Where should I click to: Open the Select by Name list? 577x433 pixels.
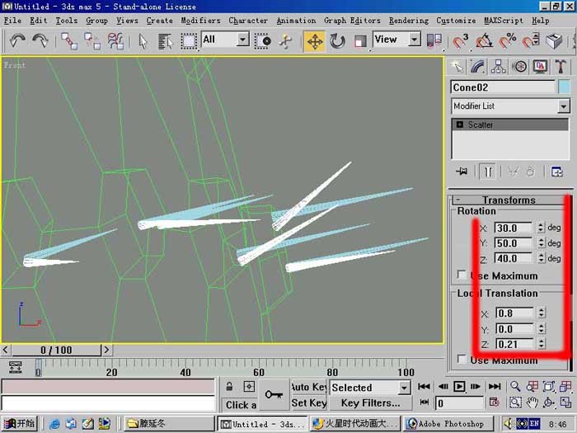(165, 41)
